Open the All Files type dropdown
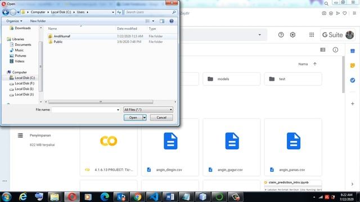This screenshot has width=360, height=202. point(148,110)
